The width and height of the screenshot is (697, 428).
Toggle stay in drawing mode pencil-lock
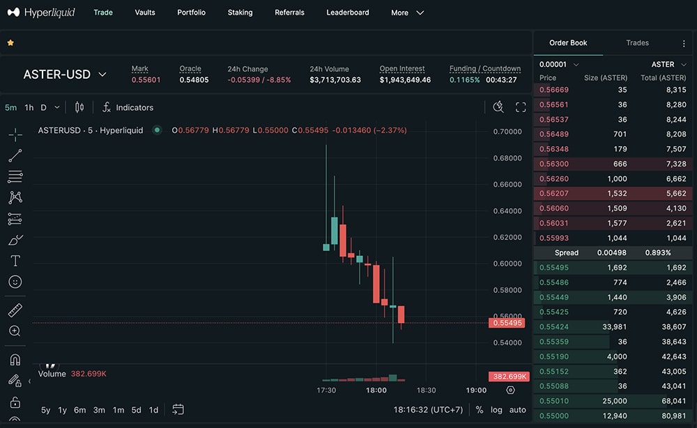[x=15, y=381]
